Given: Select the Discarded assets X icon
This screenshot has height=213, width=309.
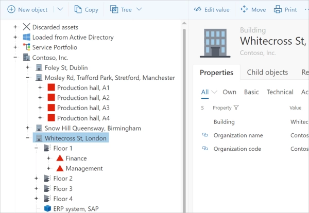Looking at the screenshot, I should [26, 27].
